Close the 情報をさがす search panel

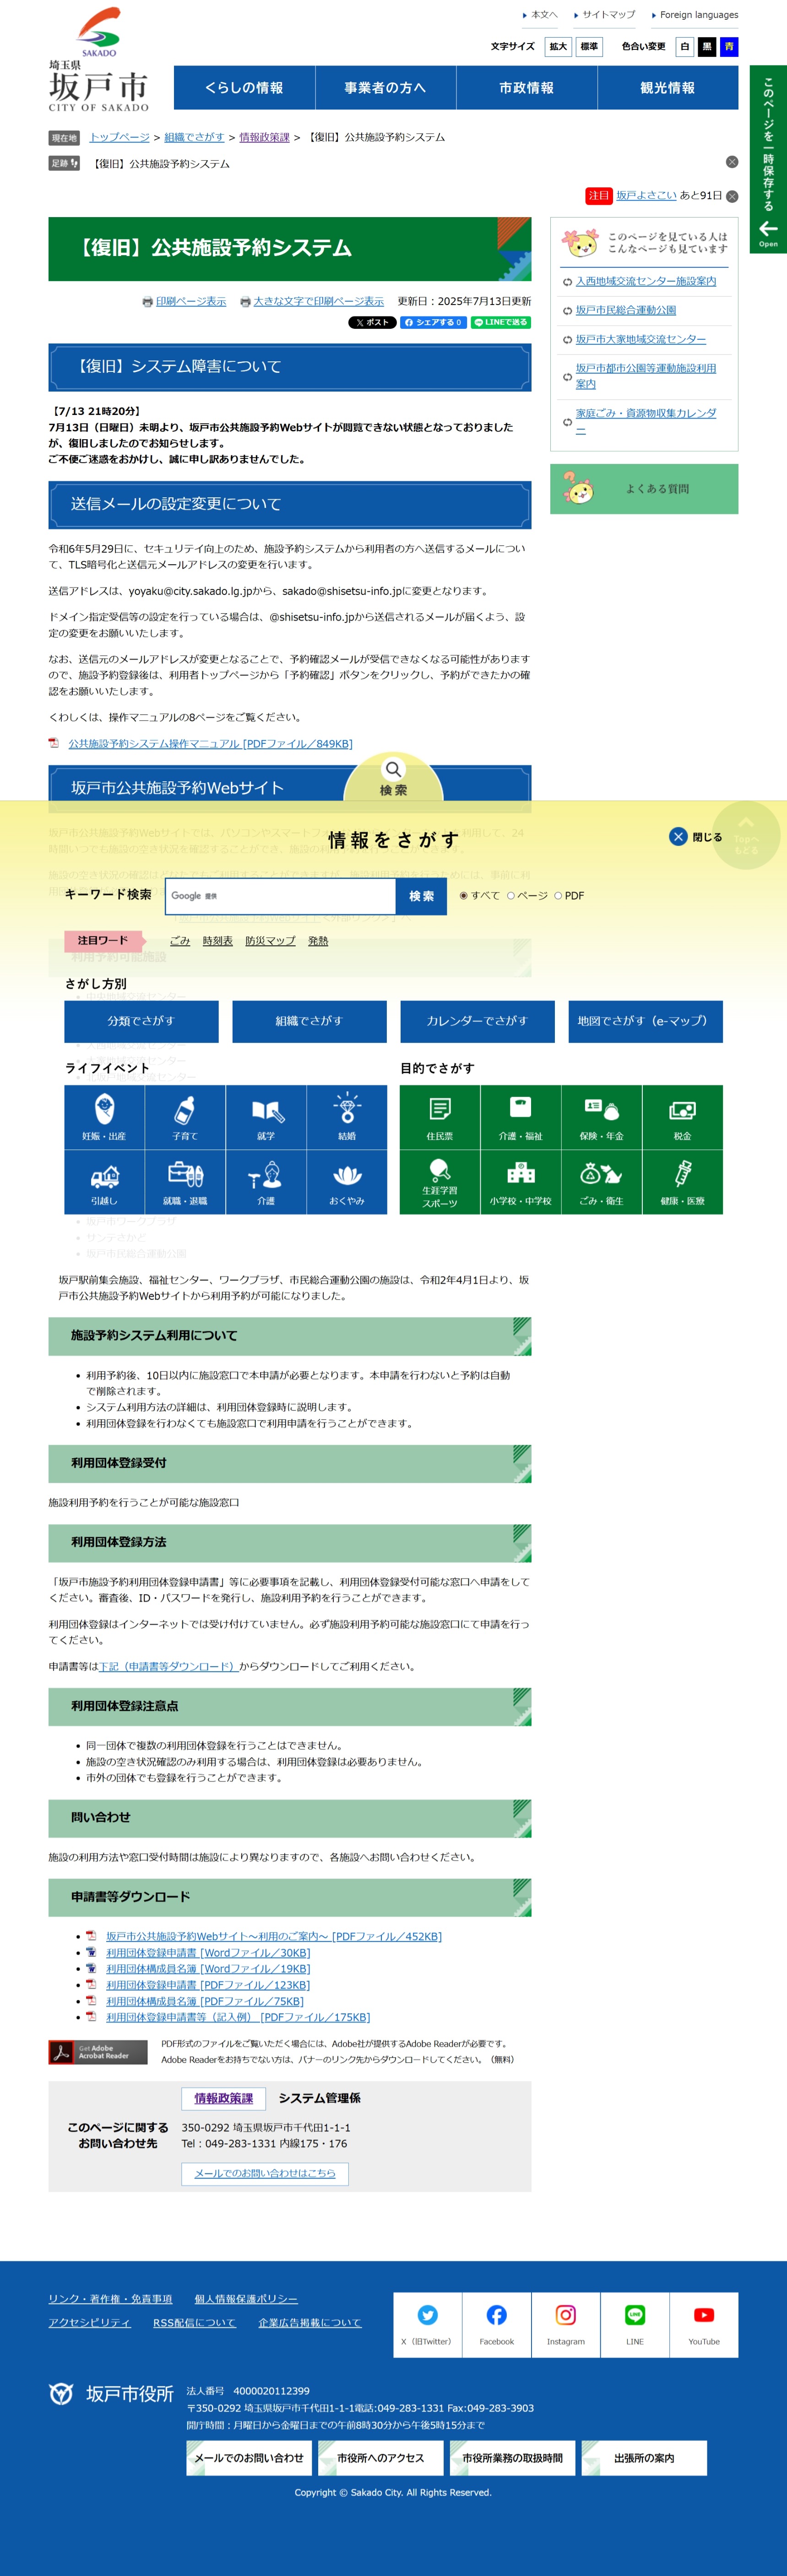[696, 837]
